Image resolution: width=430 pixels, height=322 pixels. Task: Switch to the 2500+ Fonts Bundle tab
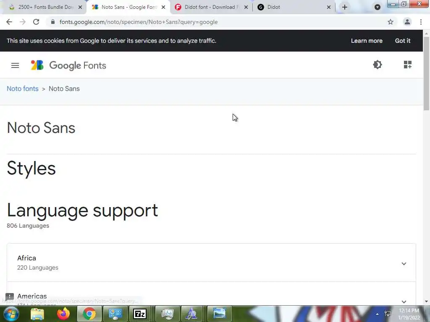click(42, 7)
